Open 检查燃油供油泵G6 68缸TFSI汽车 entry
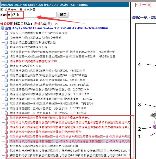Image resolution: width=156 pixels, height=159 pixels. click(x=49, y=85)
